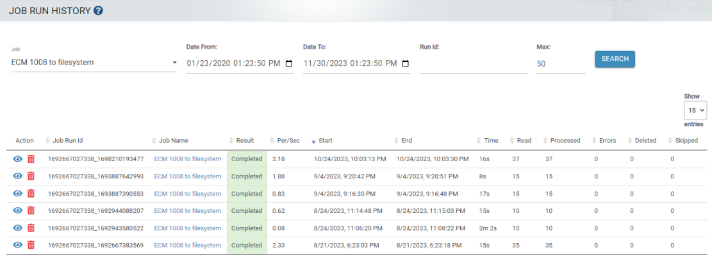Delete job run ending 1692943580522
712x259 pixels.
coord(31,228)
